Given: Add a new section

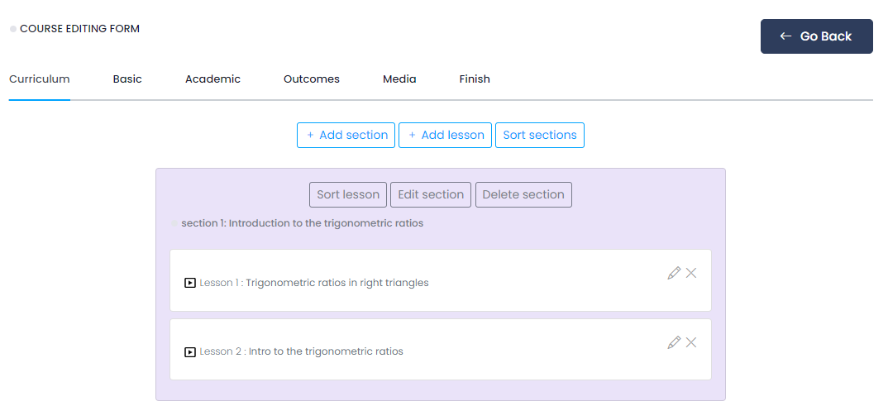Looking at the screenshot, I should tap(346, 136).
